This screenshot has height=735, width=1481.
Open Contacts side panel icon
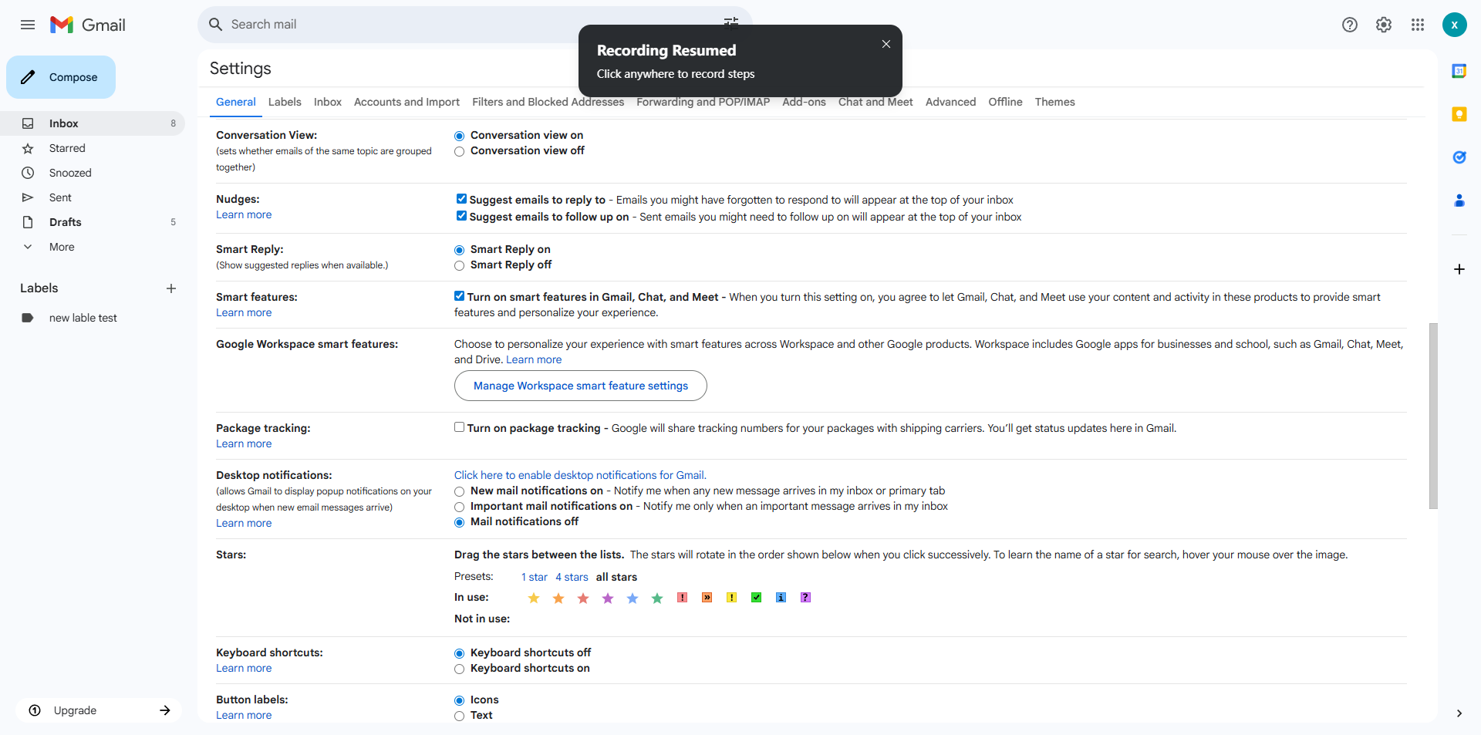point(1459,201)
